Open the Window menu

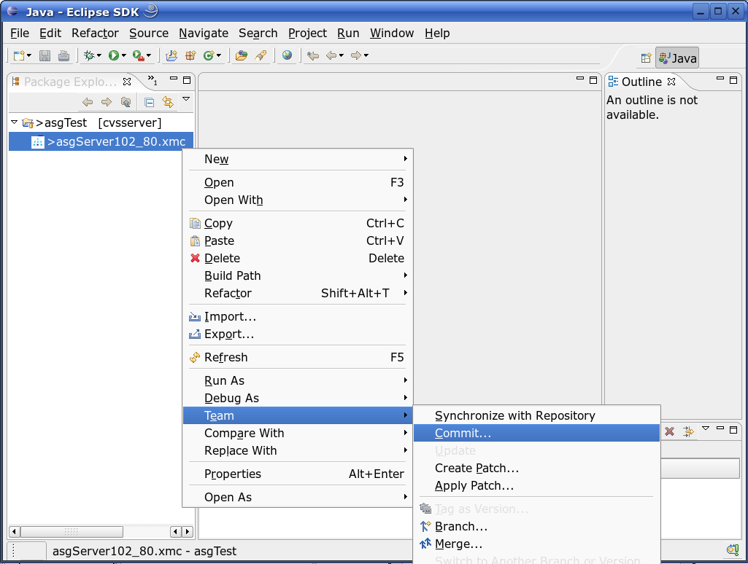[392, 34]
